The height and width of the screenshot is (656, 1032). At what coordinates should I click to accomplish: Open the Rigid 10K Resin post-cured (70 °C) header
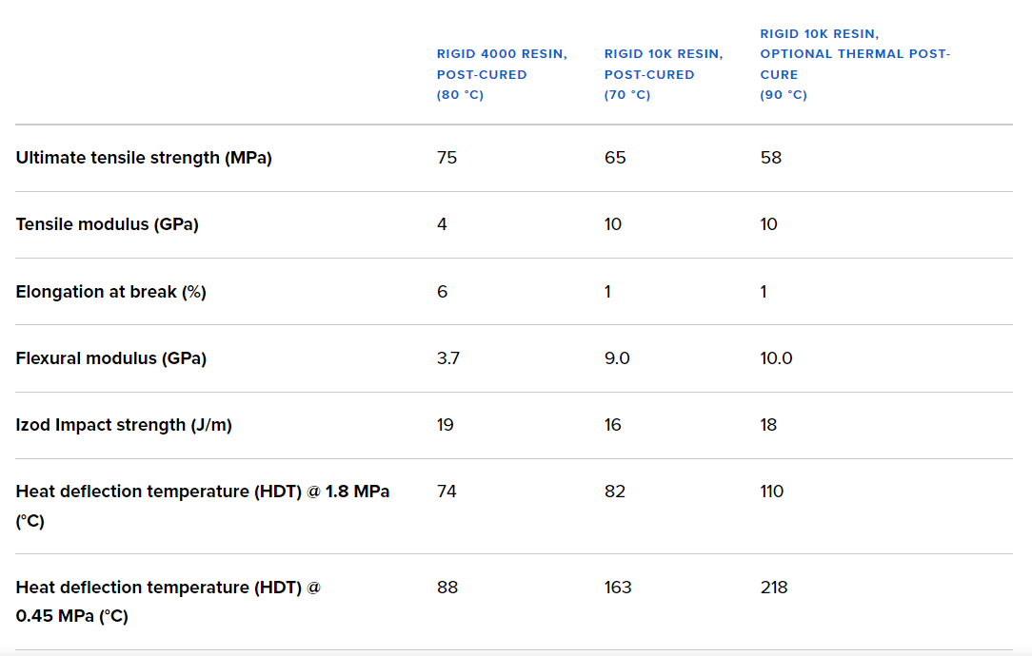[x=663, y=74]
